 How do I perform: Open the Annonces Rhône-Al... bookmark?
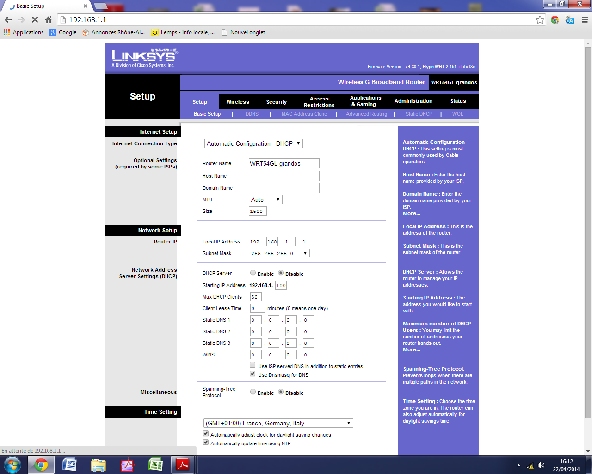(x=114, y=32)
